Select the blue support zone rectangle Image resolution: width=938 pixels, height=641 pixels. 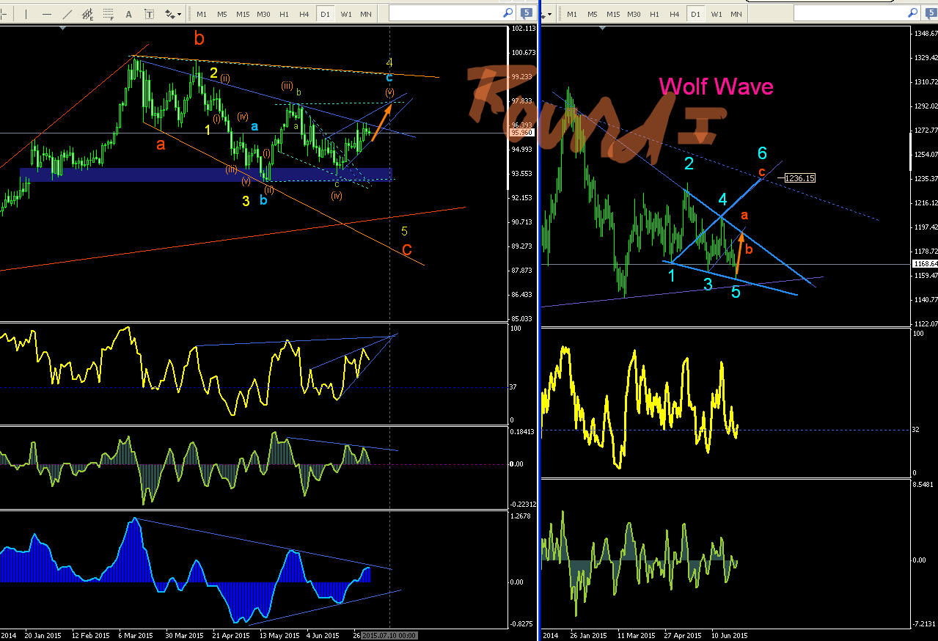[x=205, y=174]
